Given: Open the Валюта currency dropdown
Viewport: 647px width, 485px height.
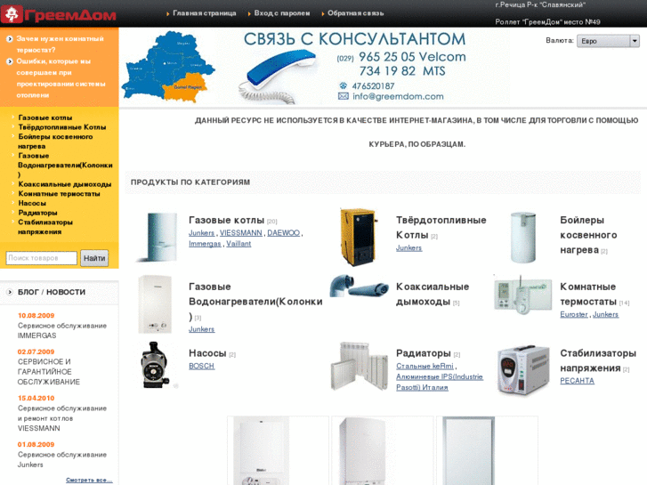Looking at the screenshot, I should (x=608, y=41).
